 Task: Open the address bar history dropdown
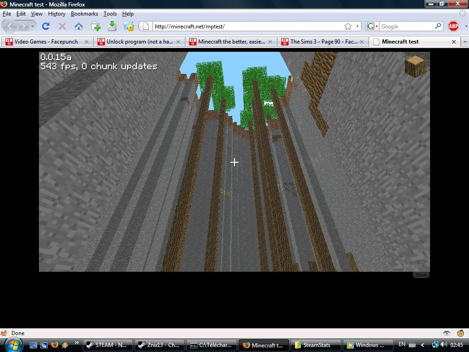(x=357, y=26)
